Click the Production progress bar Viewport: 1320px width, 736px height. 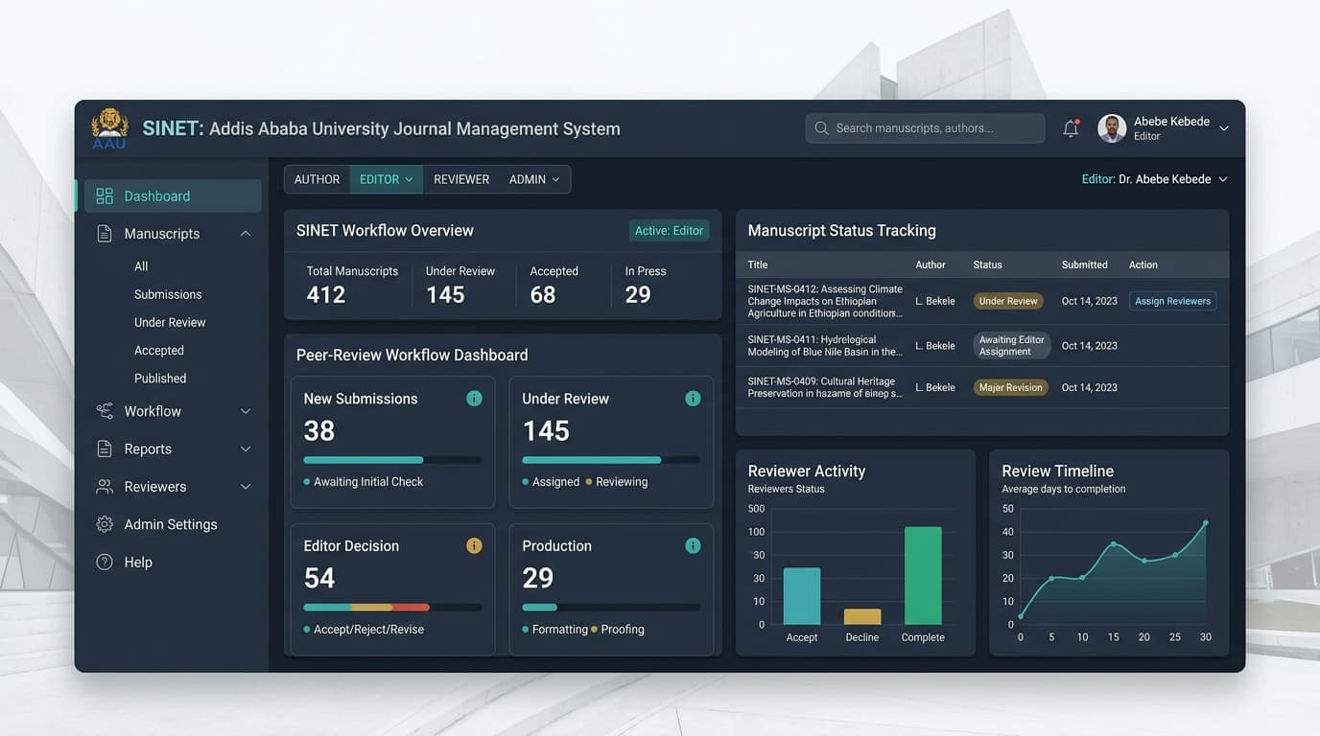coord(611,608)
